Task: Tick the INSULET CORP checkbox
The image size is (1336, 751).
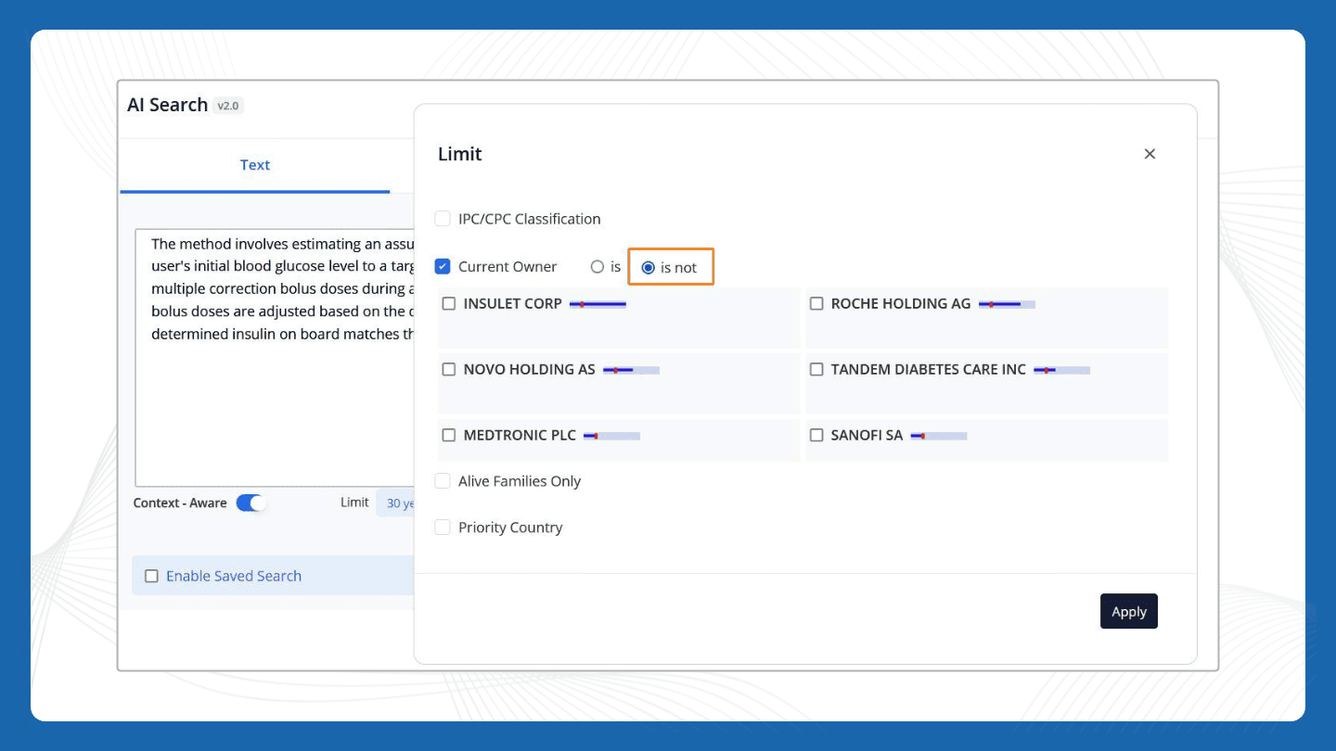Action: coord(449,303)
